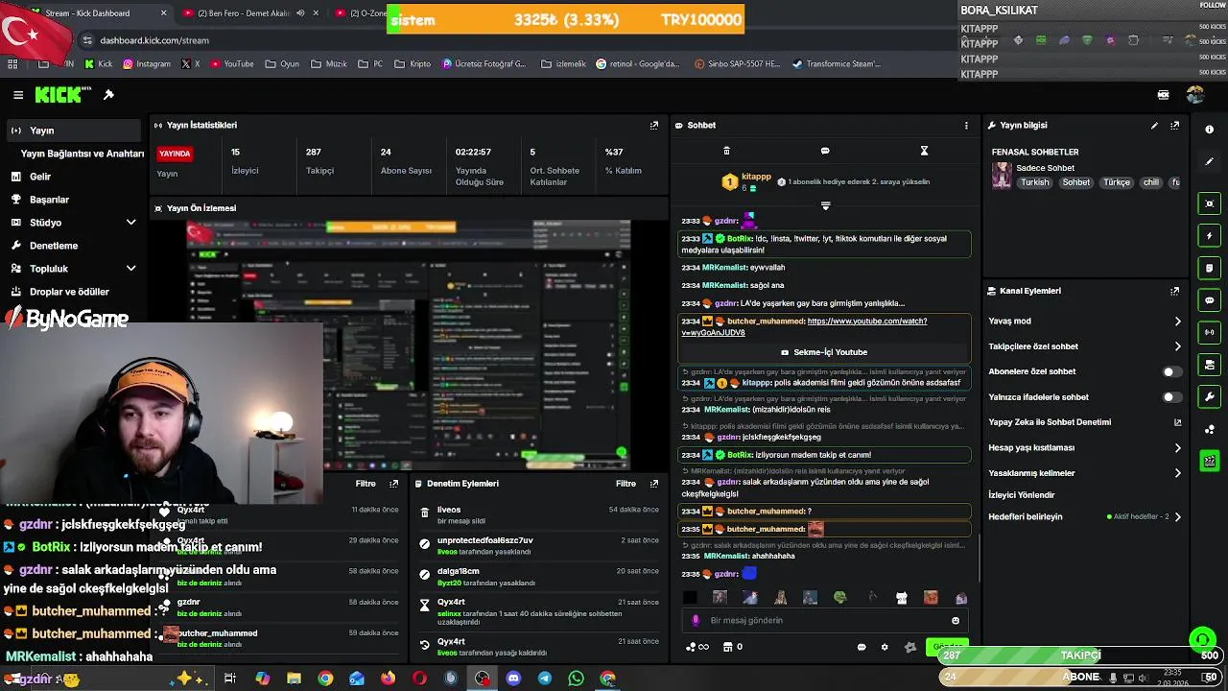The height and width of the screenshot is (691, 1228).
Task: Click the purple microphone icon in message box
Action: 696,621
